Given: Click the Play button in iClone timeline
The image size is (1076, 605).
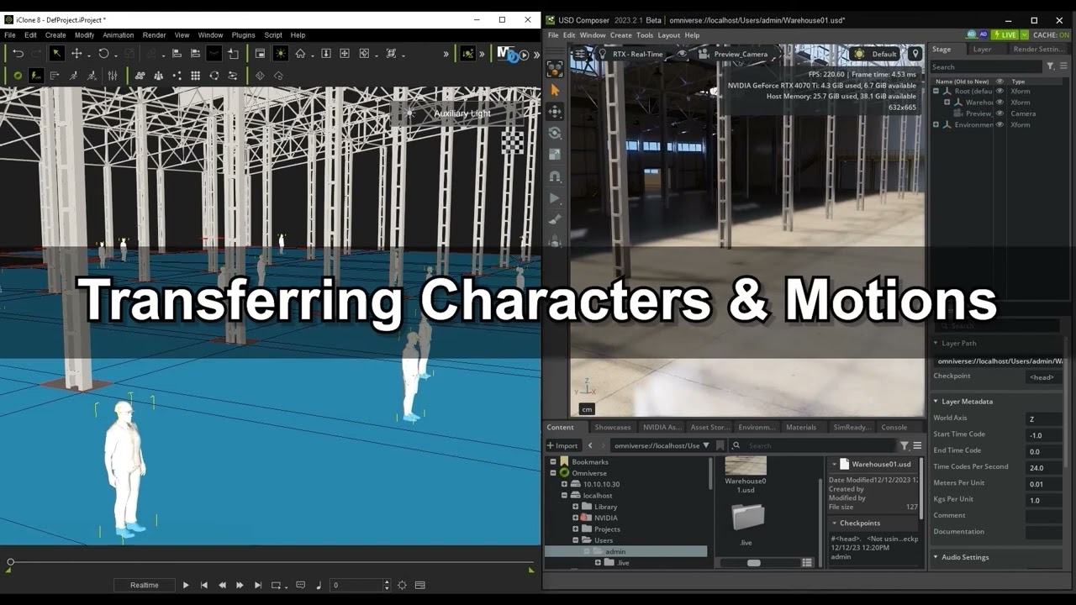Looking at the screenshot, I should click(186, 585).
